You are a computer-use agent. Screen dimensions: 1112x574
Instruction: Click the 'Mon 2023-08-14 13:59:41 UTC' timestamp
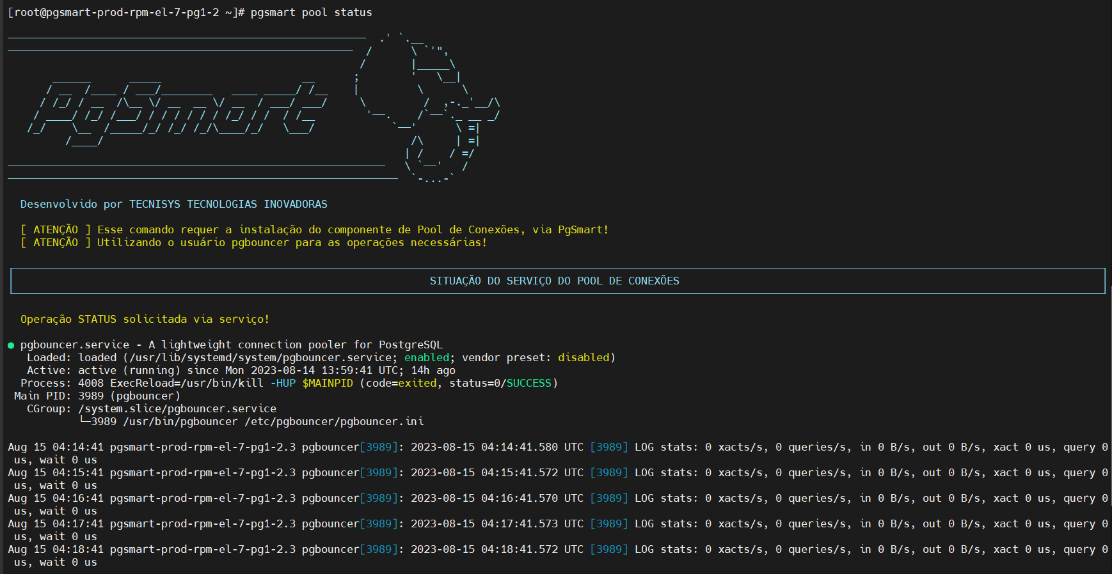pos(313,370)
